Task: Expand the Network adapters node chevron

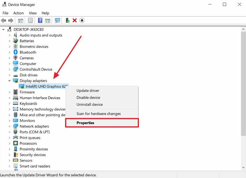Action: click(10, 126)
